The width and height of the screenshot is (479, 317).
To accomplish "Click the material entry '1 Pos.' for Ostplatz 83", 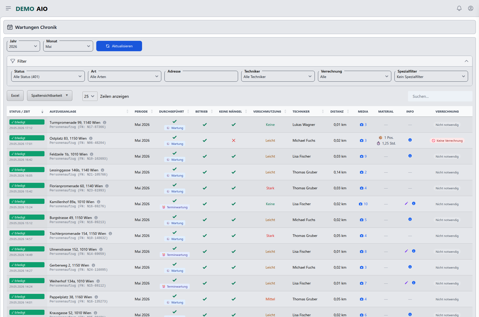I will (x=386, y=138).
